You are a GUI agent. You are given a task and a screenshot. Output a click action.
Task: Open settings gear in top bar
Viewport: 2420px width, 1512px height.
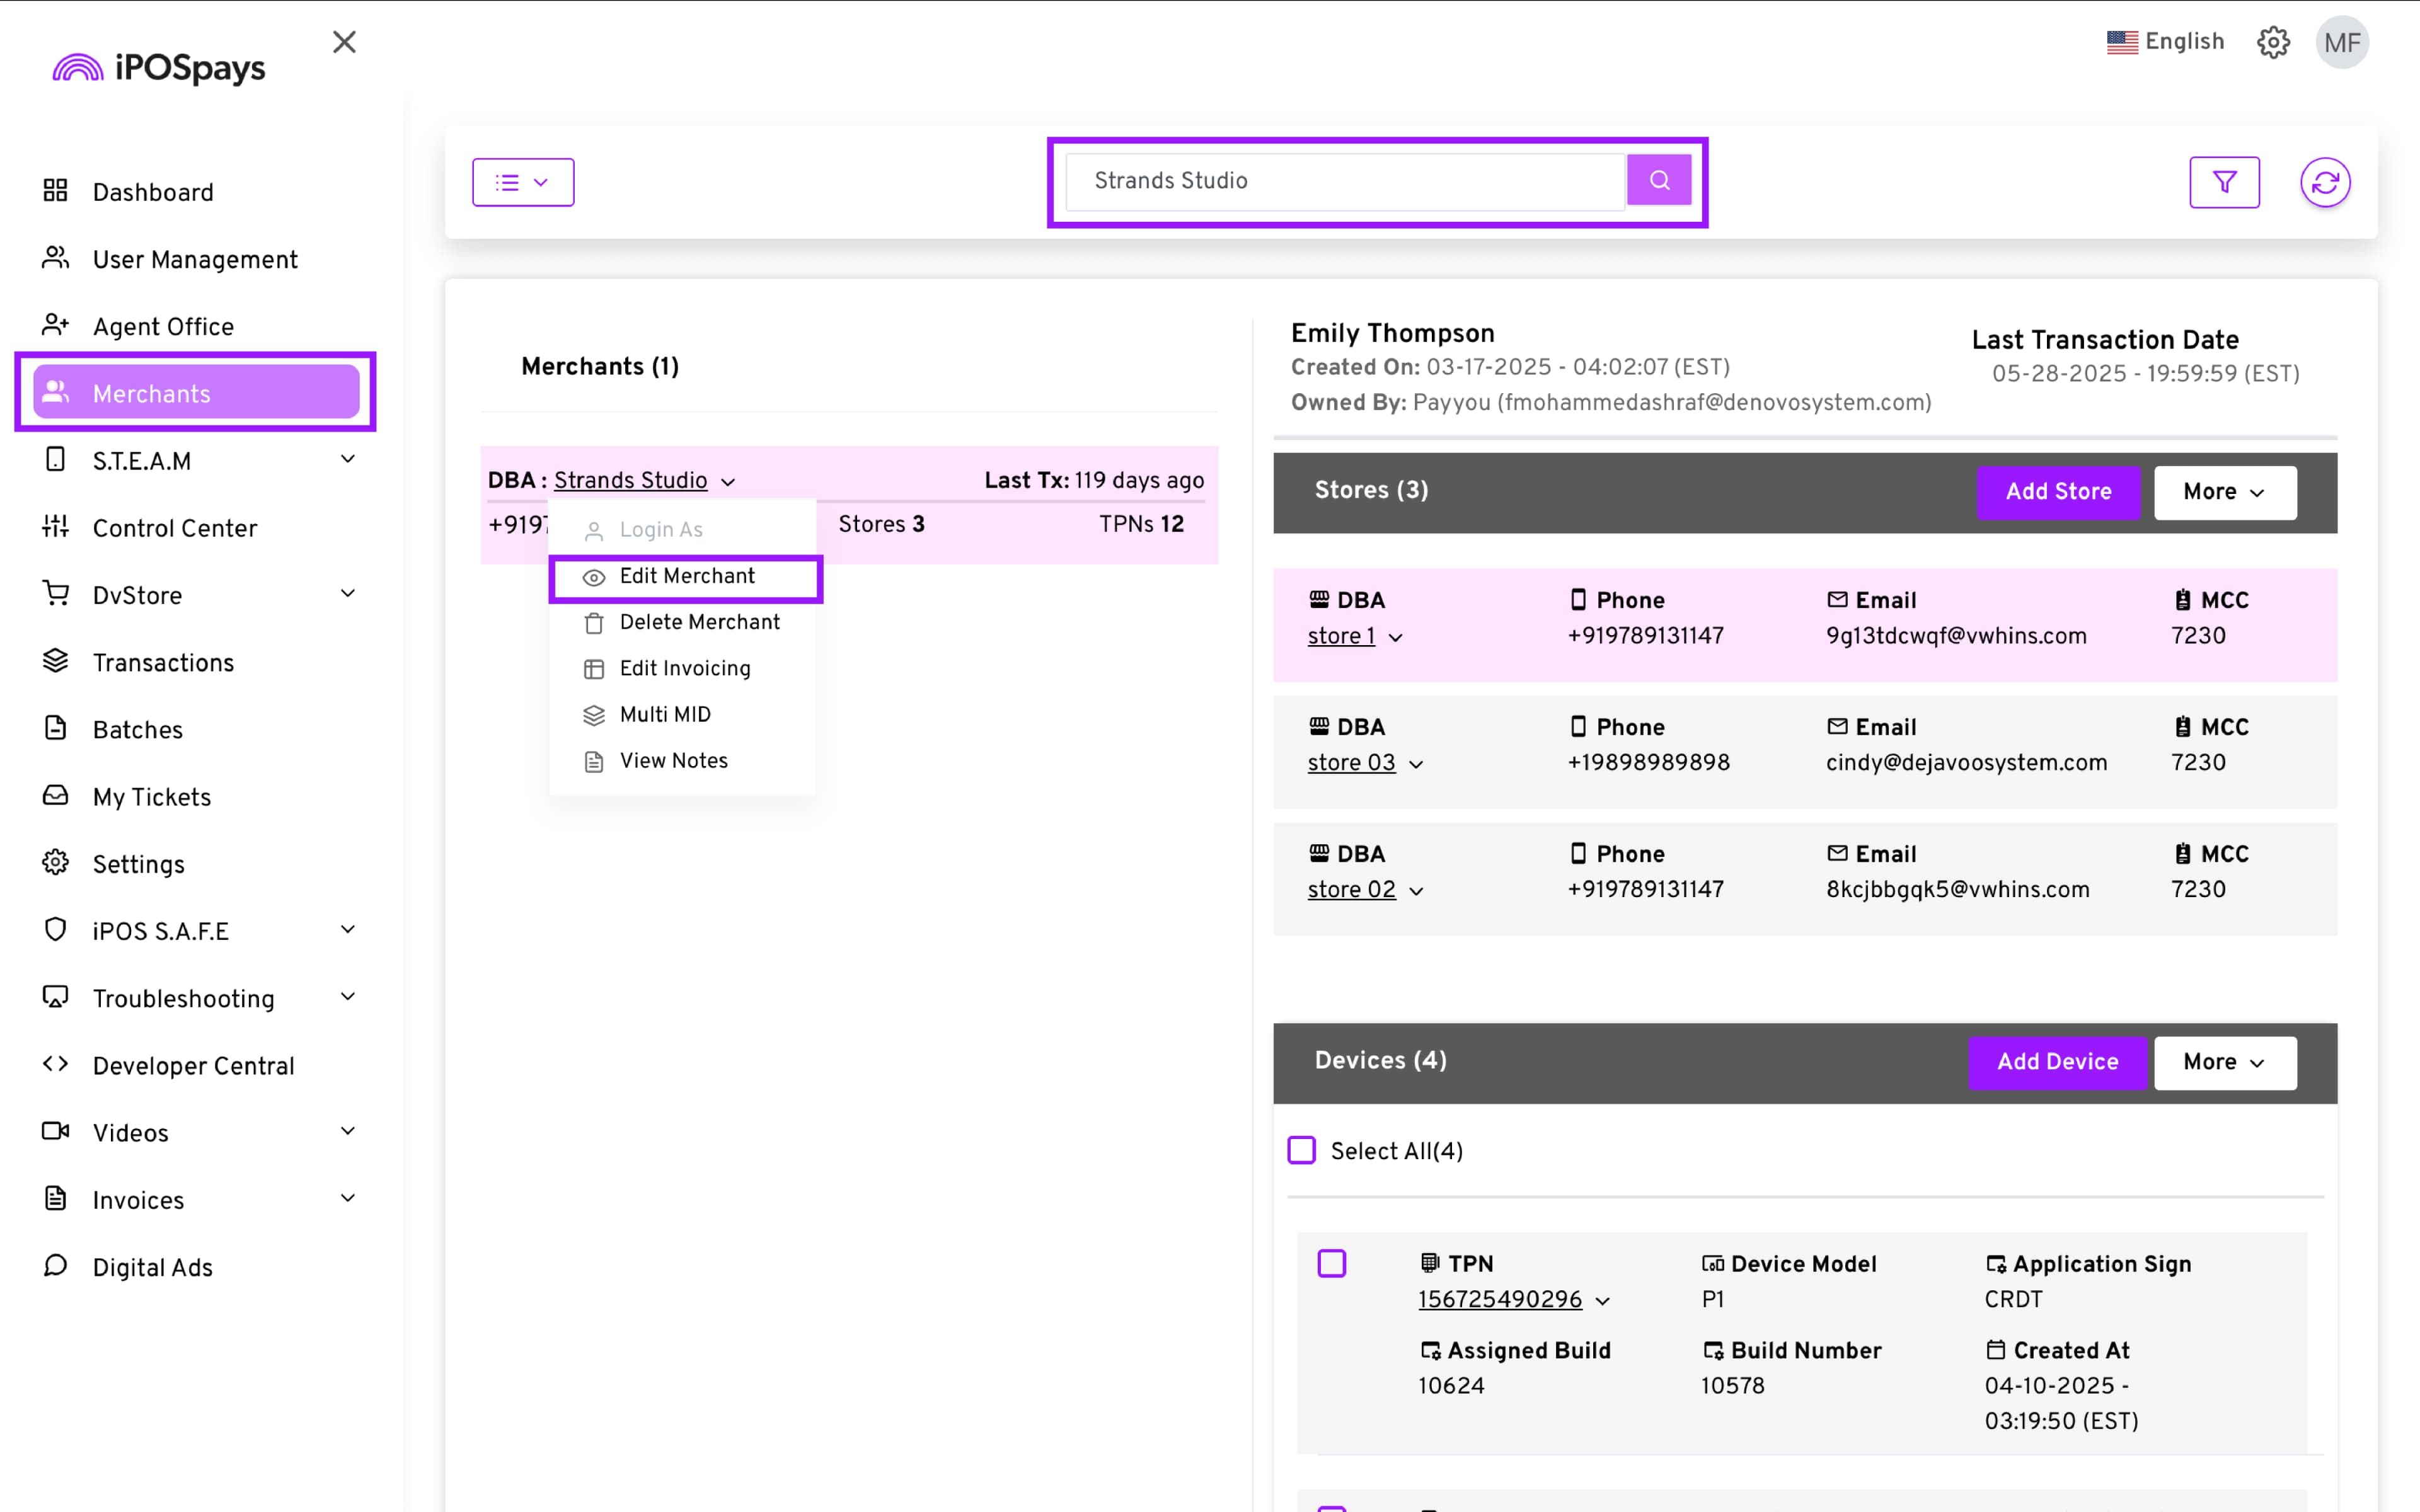coord(2273,42)
